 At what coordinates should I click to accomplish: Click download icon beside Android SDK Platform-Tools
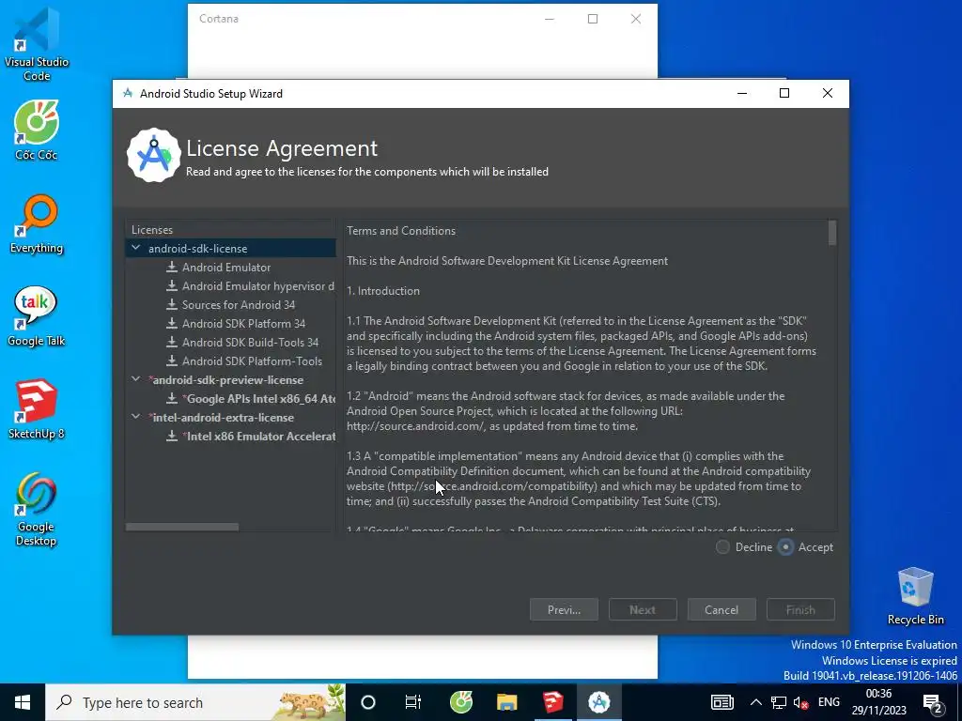172,361
